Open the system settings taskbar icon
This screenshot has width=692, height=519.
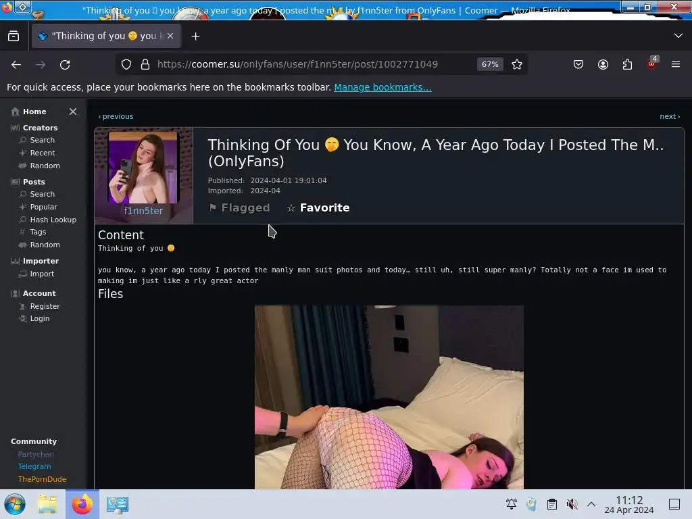[118, 504]
